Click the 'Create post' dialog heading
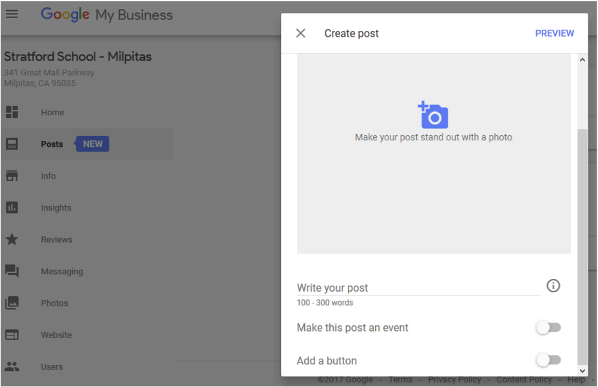This screenshot has height=387, width=598. [x=351, y=33]
